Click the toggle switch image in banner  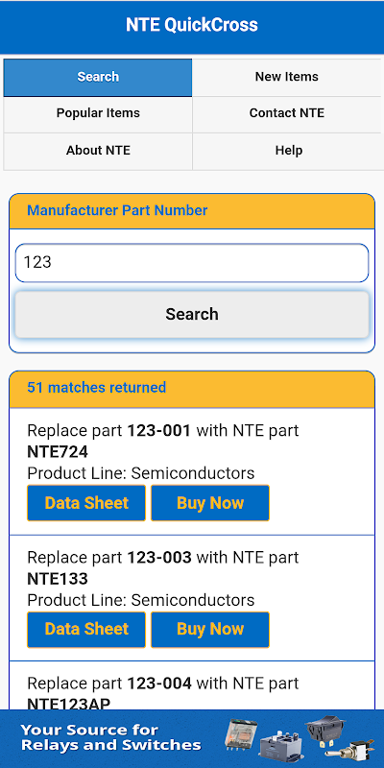pyautogui.click(x=351, y=753)
